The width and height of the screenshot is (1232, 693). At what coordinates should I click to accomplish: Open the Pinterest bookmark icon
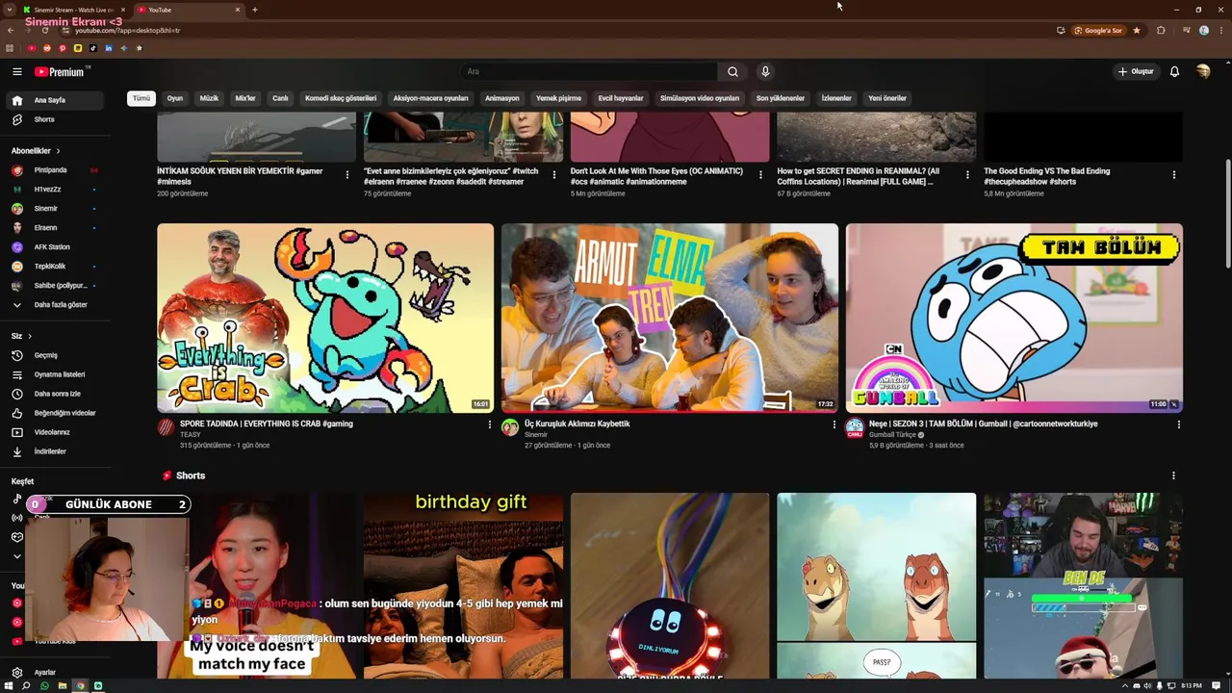point(63,48)
